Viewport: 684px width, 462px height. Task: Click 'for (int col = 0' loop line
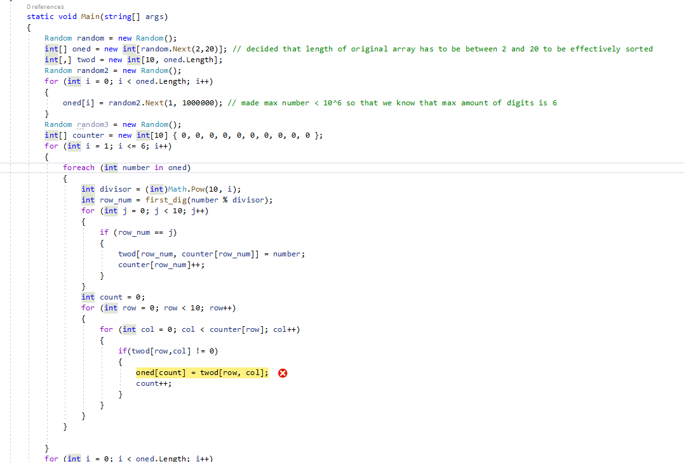tap(200, 329)
